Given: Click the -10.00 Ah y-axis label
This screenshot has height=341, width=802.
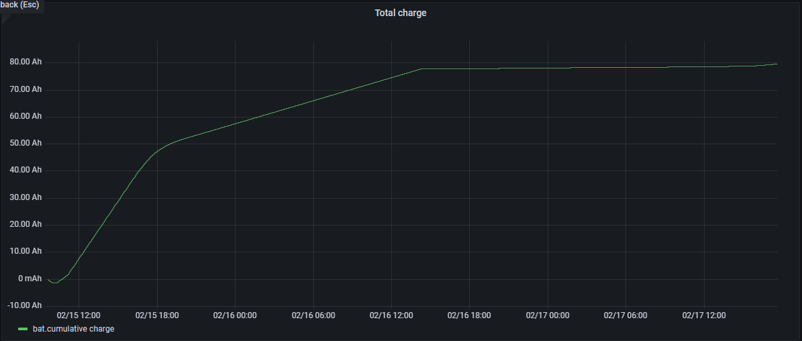Looking at the screenshot, I should click(x=24, y=305).
